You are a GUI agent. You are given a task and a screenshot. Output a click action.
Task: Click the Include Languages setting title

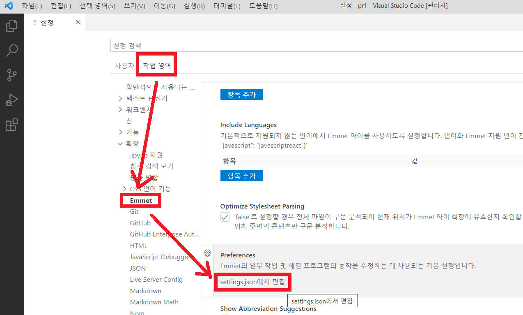248,125
